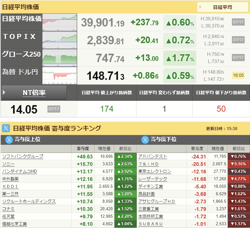
Task: Click the 日経平均 変わらず銘柄数 header
Action: [x=164, y=93]
